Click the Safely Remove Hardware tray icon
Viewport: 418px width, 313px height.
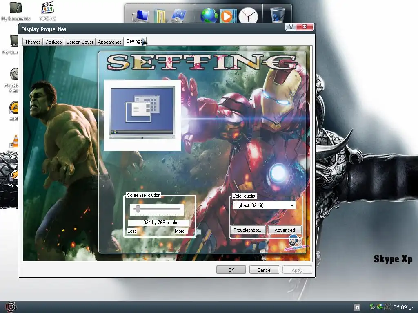(x=372, y=307)
